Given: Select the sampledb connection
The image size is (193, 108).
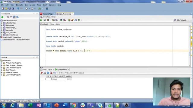Looking at the screenshot, I should (9, 30).
